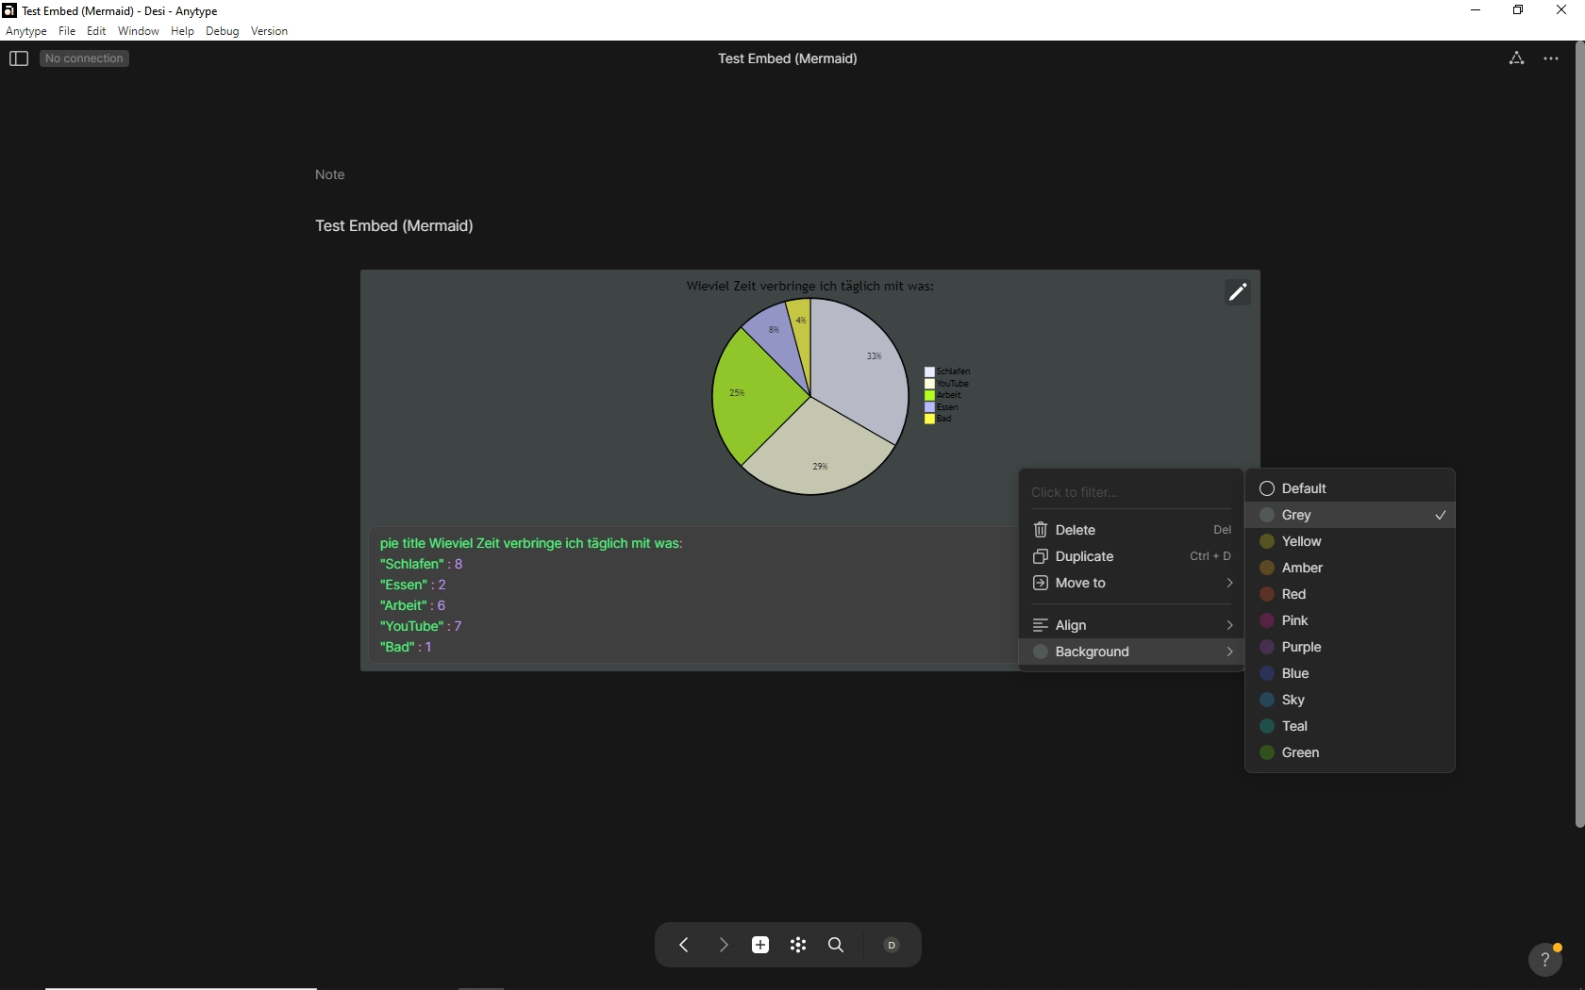The width and height of the screenshot is (1585, 990).
Task: Open the graph relations icon
Action: 1516,58
